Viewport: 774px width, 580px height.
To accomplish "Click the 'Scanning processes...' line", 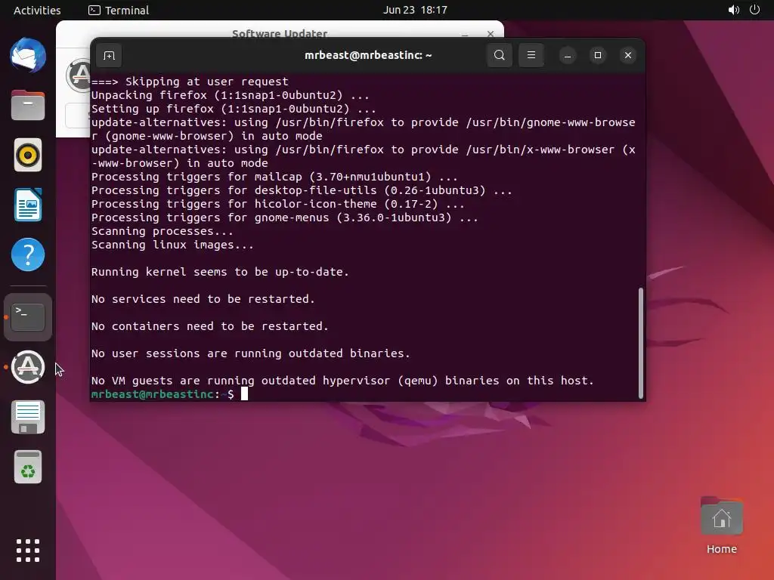I will [x=162, y=231].
